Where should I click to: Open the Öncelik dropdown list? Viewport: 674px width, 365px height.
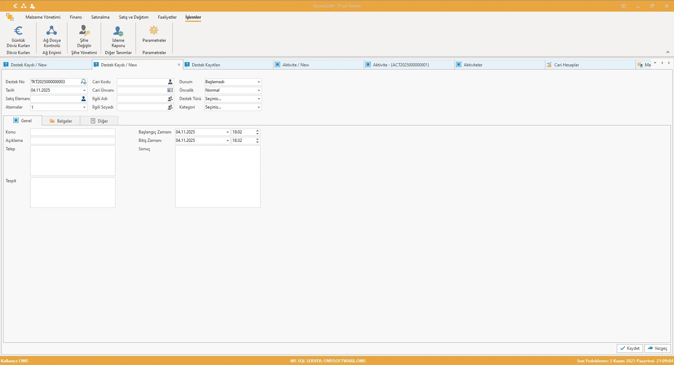tap(259, 90)
